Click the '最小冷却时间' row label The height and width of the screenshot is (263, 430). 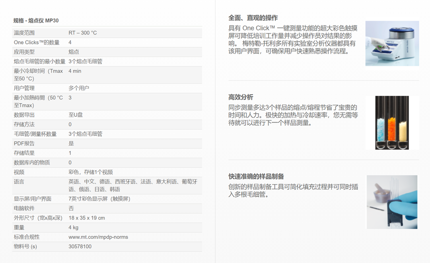[38, 75]
